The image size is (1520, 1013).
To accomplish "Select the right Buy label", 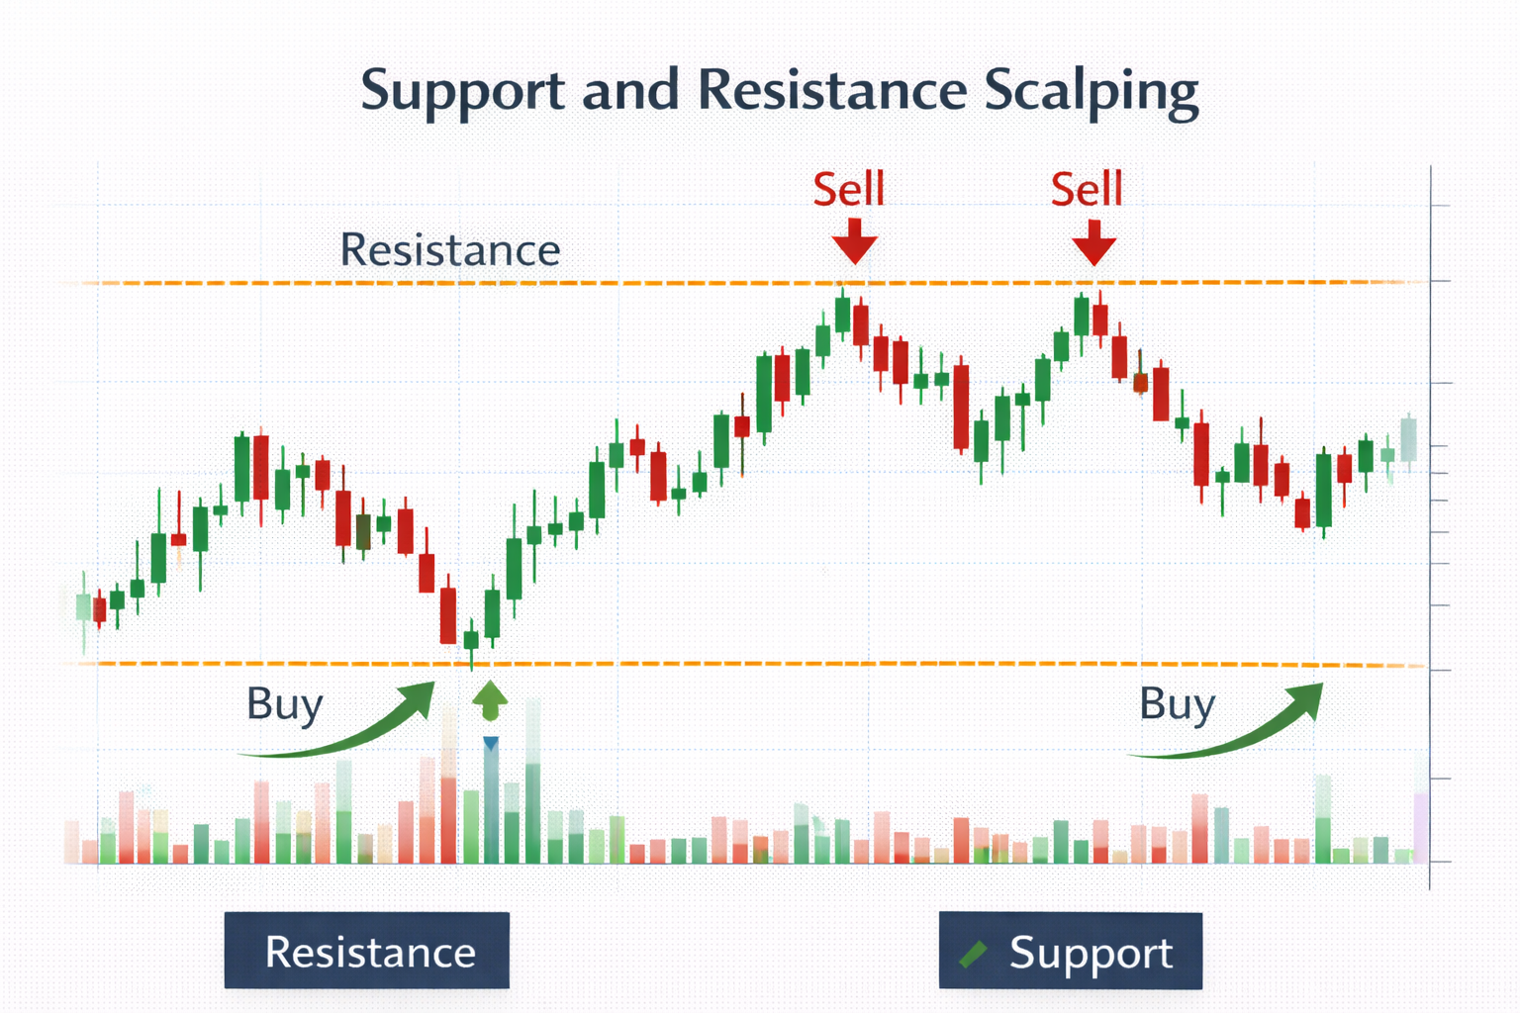I will tap(1177, 704).
